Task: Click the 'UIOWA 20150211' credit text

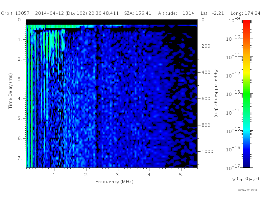Action: click(x=248, y=190)
